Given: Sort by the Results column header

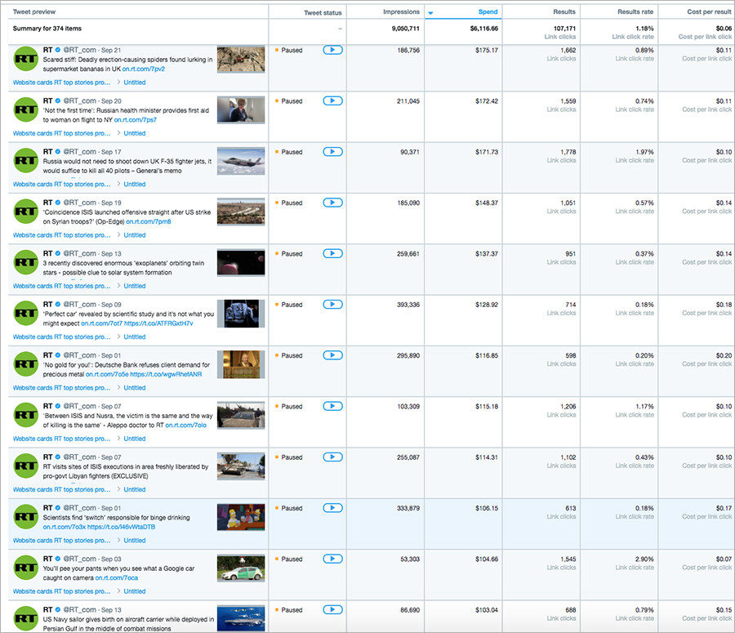Looking at the screenshot, I should pos(563,11).
